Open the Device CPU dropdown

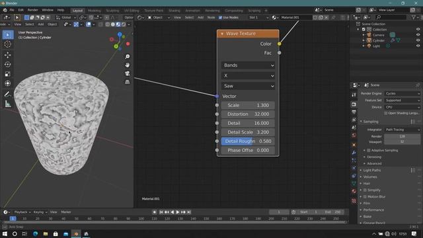point(403,107)
